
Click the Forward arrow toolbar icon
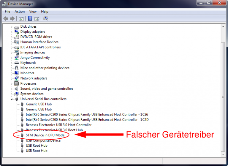(x=12, y=18)
